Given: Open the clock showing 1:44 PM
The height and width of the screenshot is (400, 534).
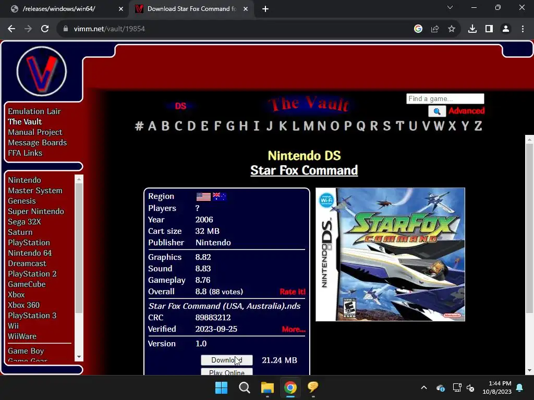Looking at the screenshot, I should pyautogui.click(x=497, y=387).
